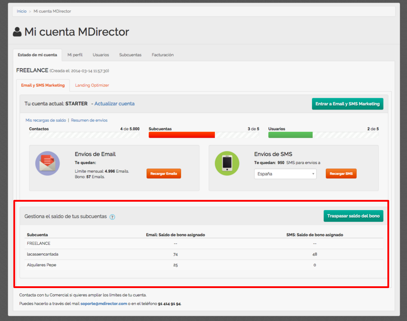Go to the Facturación tab
407x321 pixels.
pos(162,55)
